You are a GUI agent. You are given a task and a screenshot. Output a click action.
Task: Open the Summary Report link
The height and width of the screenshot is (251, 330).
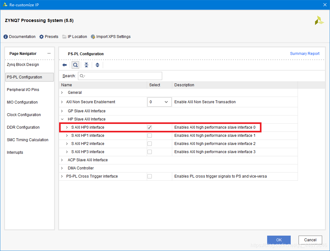pyautogui.click(x=305, y=54)
